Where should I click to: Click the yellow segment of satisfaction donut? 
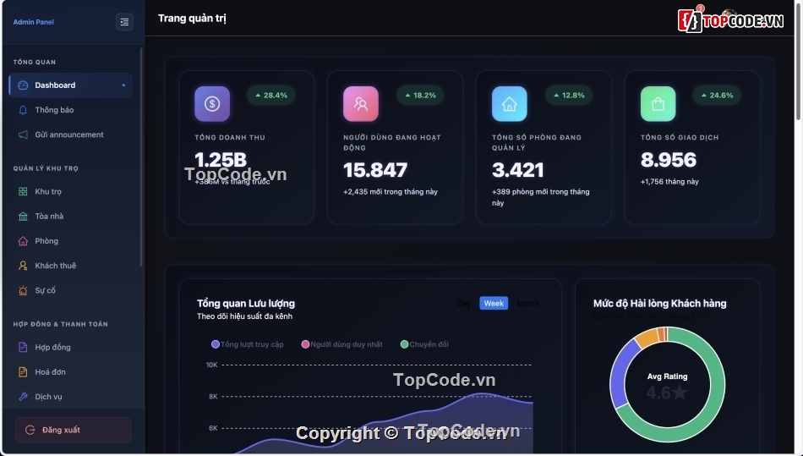[x=647, y=337]
